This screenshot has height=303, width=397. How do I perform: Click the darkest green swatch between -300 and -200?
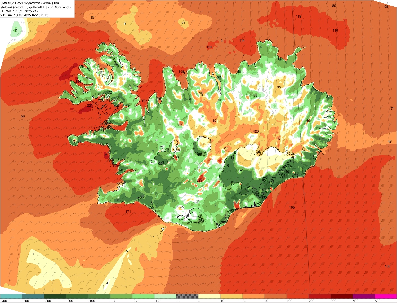pos(55,296)
